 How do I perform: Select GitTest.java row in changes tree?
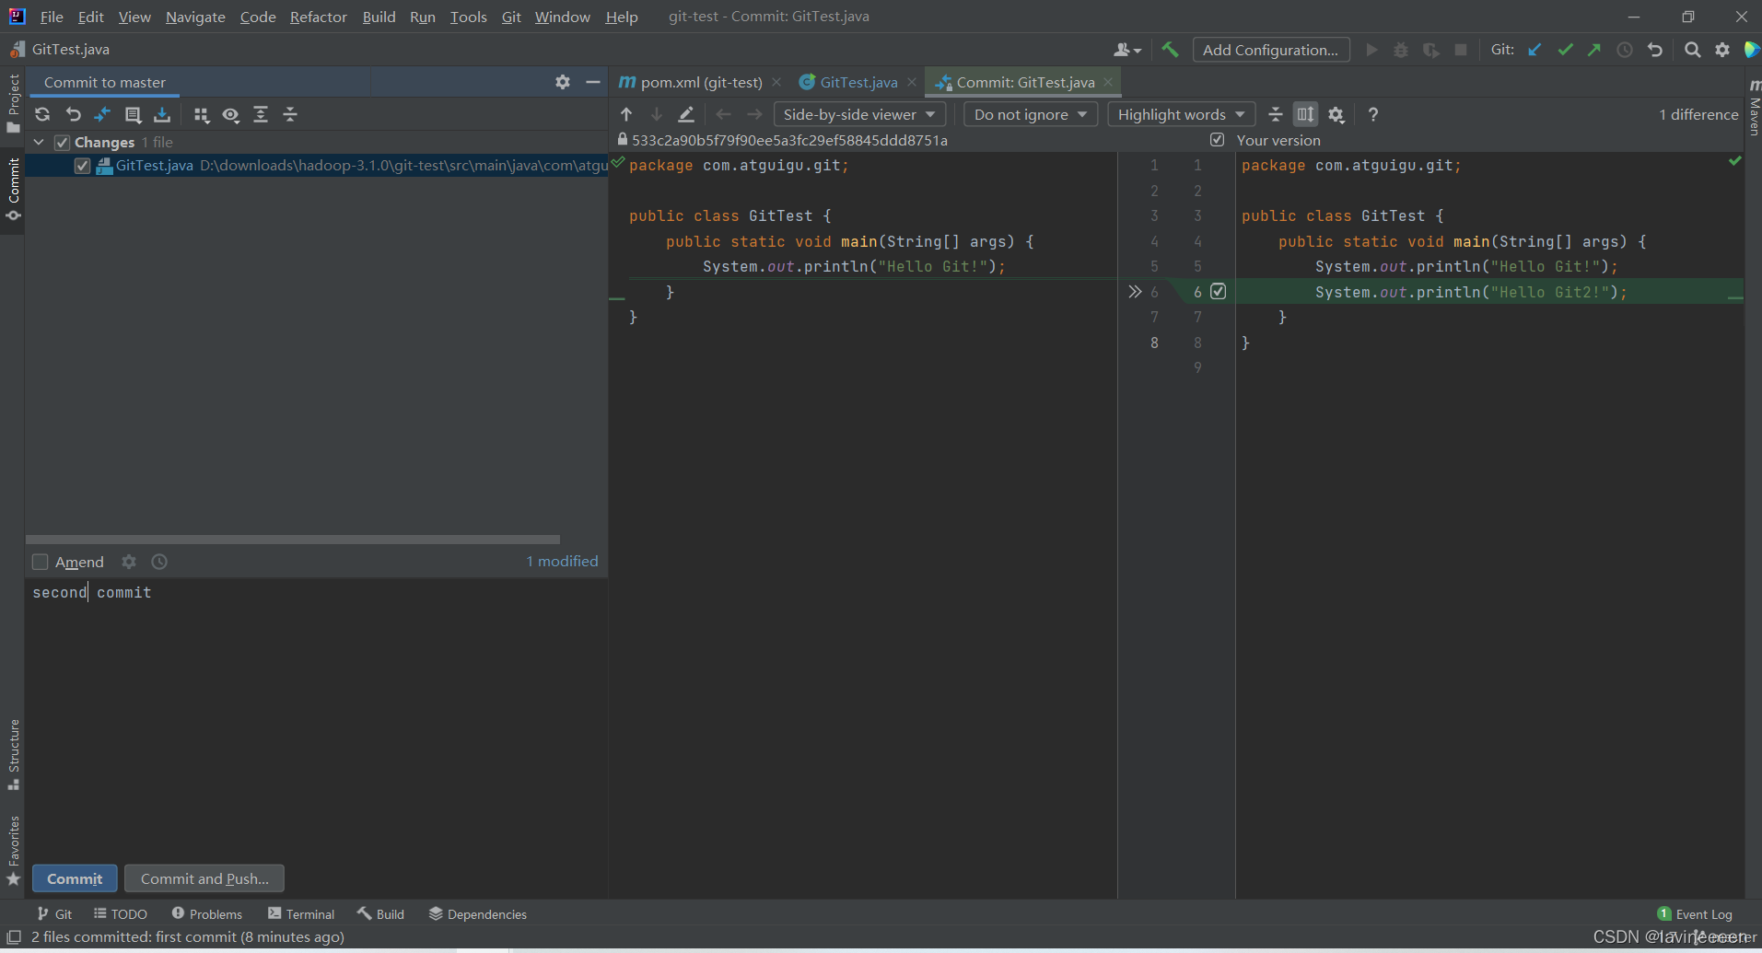[x=316, y=166]
